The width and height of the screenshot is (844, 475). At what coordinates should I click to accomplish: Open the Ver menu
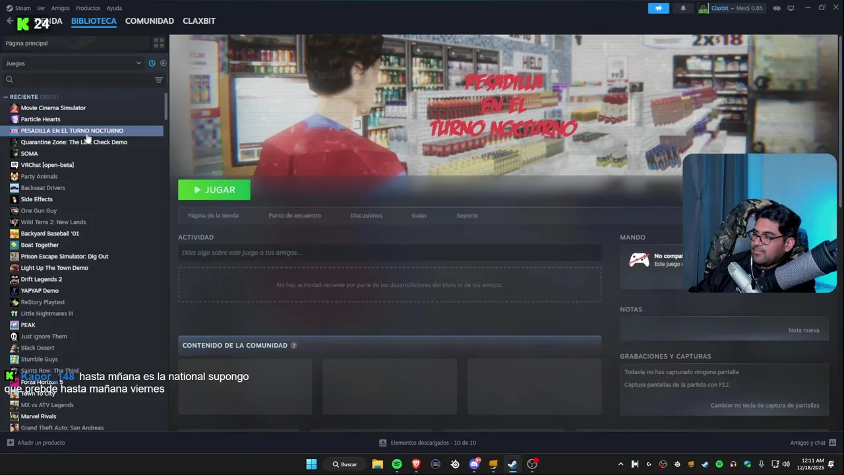tap(41, 8)
